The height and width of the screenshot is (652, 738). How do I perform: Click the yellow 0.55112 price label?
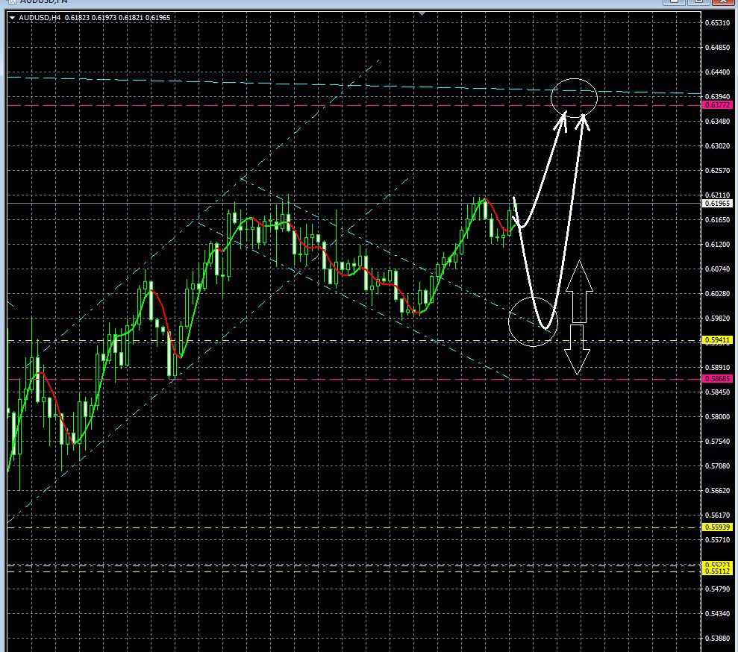click(717, 571)
